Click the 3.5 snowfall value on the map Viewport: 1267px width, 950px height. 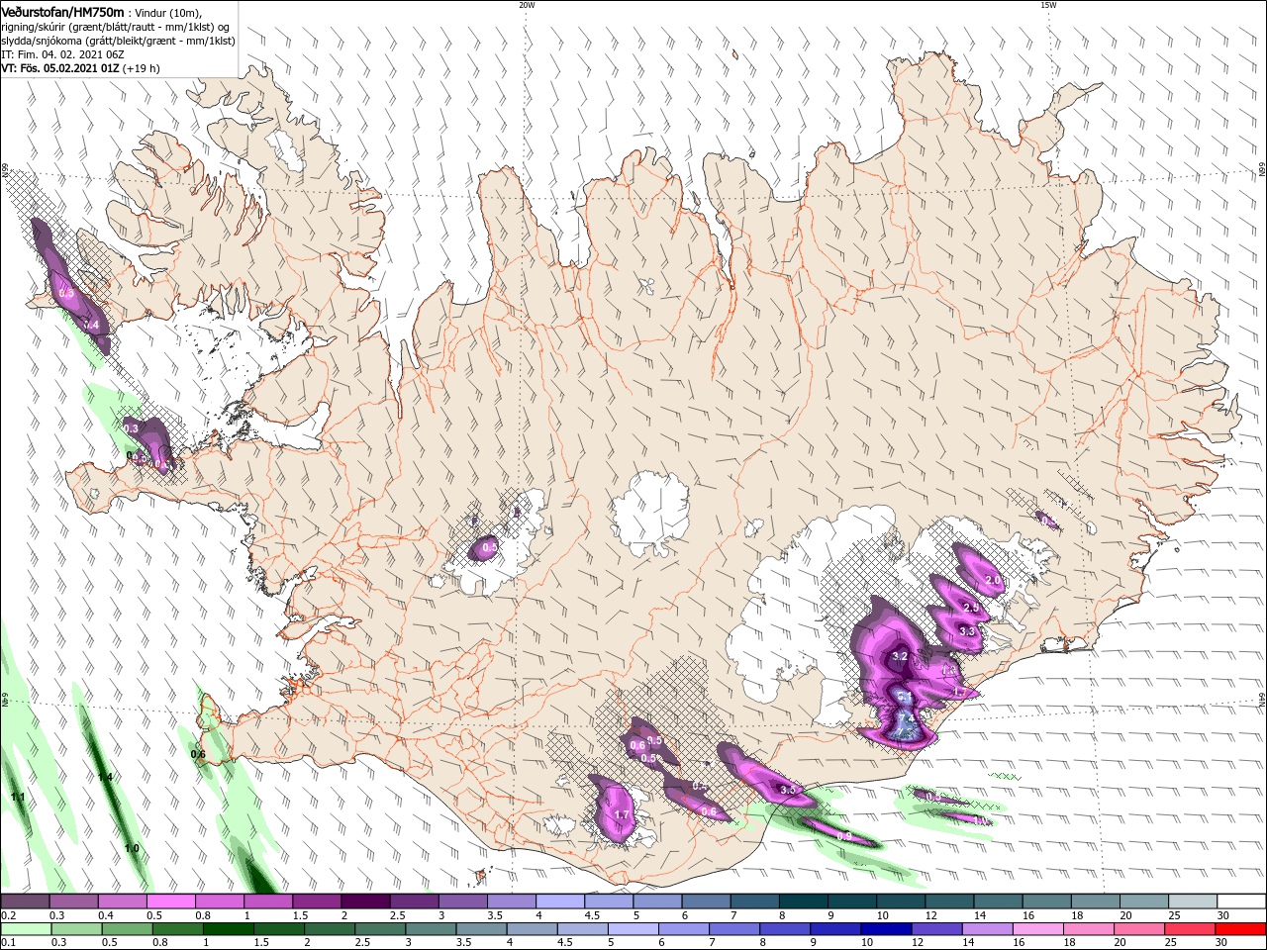tap(788, 791)
